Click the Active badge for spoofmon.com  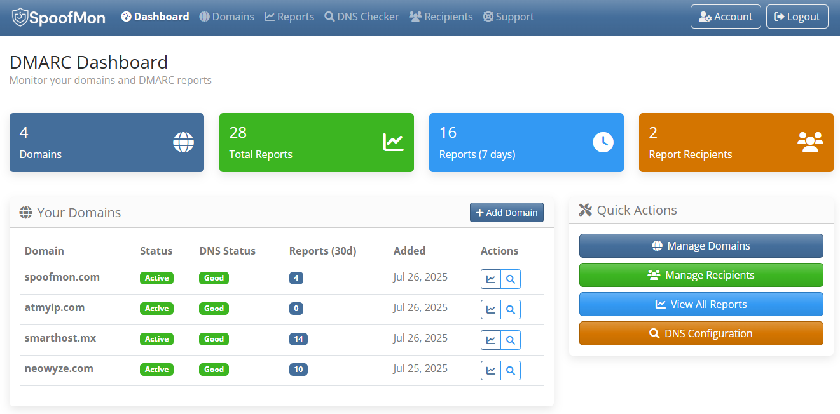[x=156, y=278]
